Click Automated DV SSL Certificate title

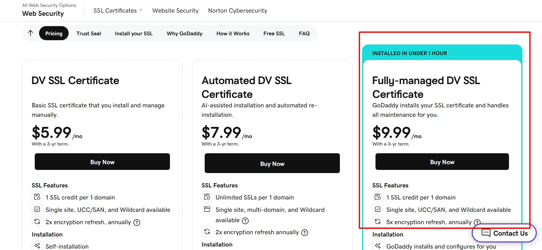coord(247,87)
